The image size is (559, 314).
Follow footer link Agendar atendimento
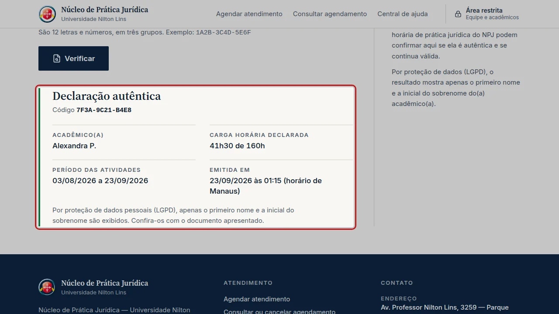click(x=257, y=299)
